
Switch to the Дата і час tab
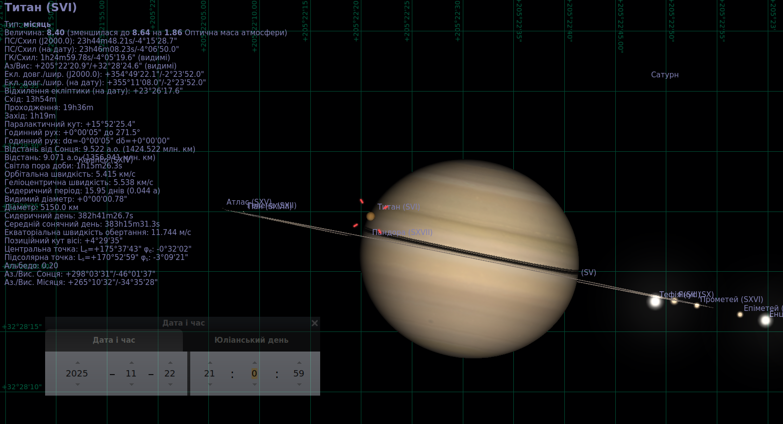[114, 340]
